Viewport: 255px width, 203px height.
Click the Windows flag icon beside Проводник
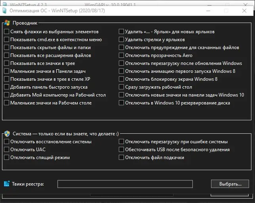coord(7,24)
